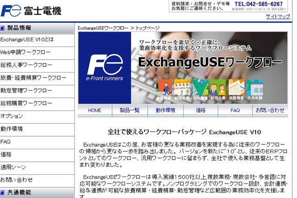Open the HOME tab
The height and width of the screenshot is (198, 297).
coord(95,110)
